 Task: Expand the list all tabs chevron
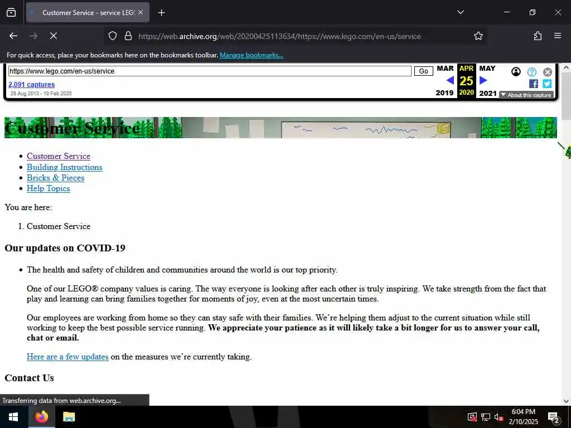coord(460,12)
